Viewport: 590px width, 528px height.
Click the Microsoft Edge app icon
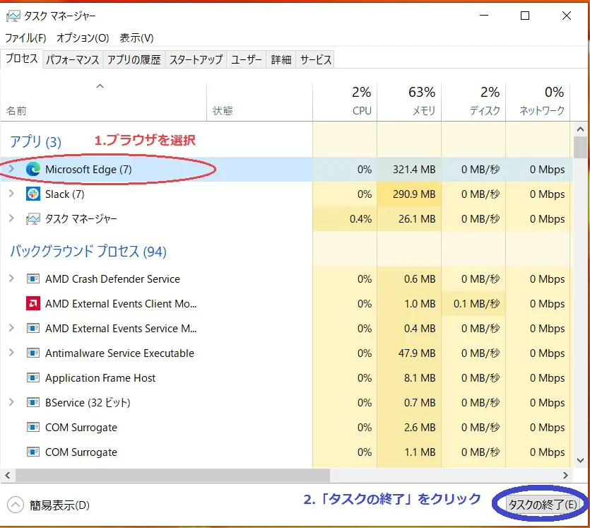pyautogui.click(x=33, y=170)
